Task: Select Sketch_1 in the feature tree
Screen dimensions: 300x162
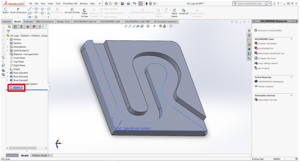Action: tap(16, 88)
